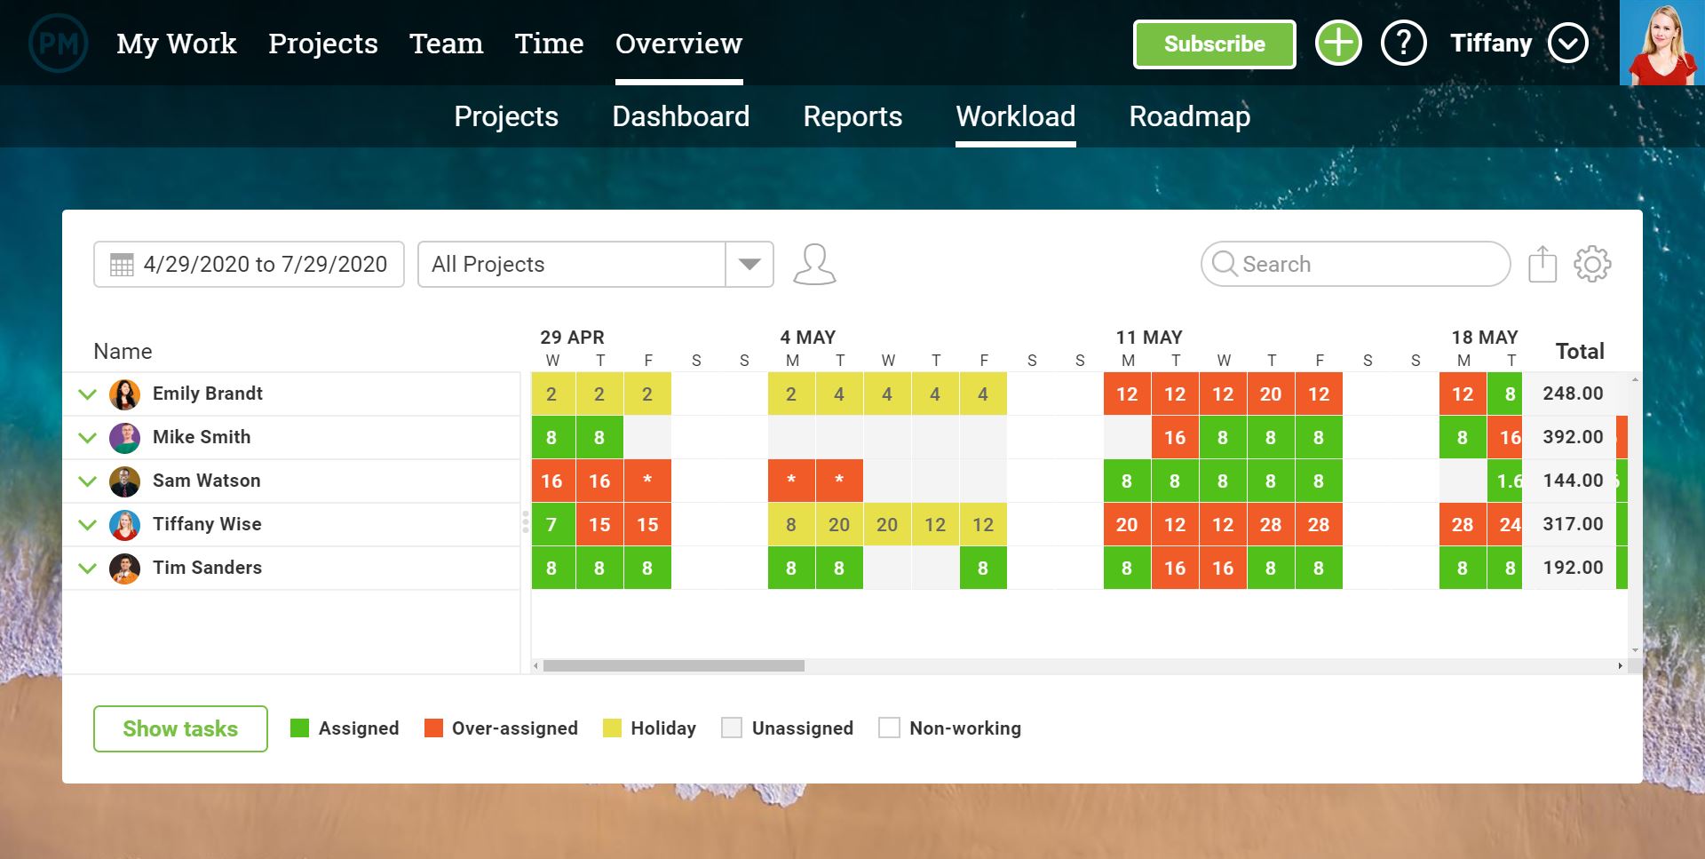
Task: Click the search magnifier icon
Action: point(1225,264)
